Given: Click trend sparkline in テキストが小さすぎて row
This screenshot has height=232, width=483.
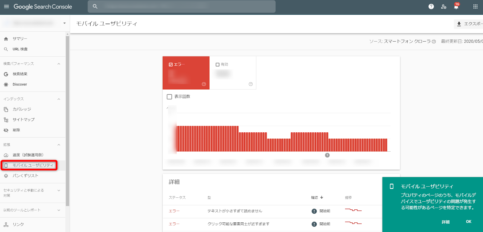Looking at the screenshot, I should [x=353, y=210].
